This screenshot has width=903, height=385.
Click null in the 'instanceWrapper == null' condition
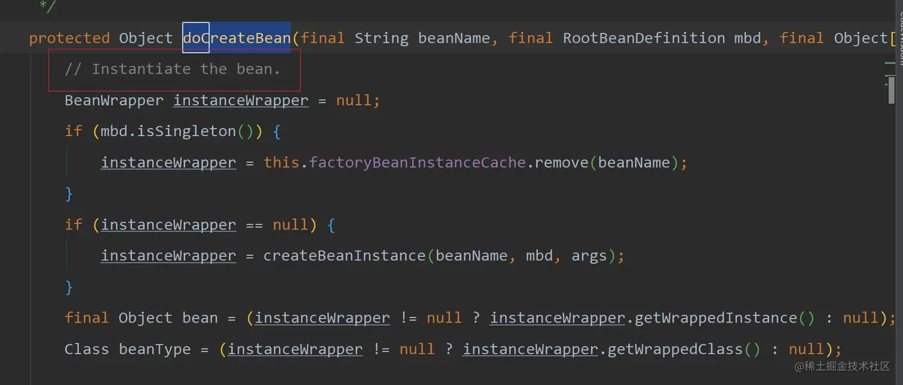coord(290,224)
